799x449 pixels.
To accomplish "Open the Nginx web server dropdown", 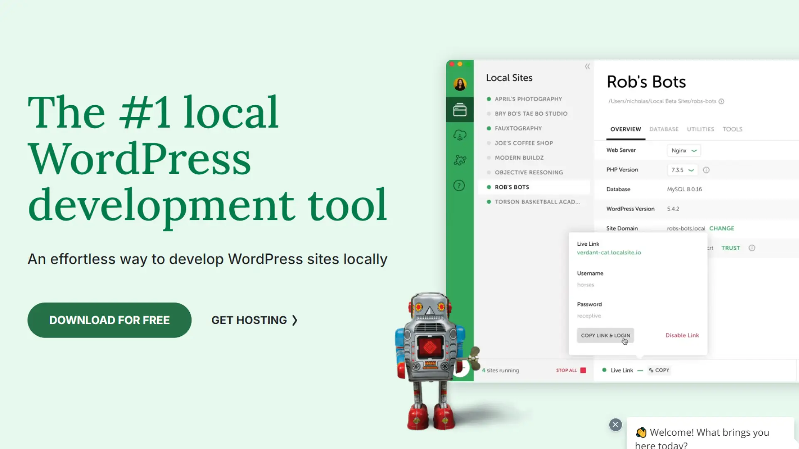I will (684, 150).
